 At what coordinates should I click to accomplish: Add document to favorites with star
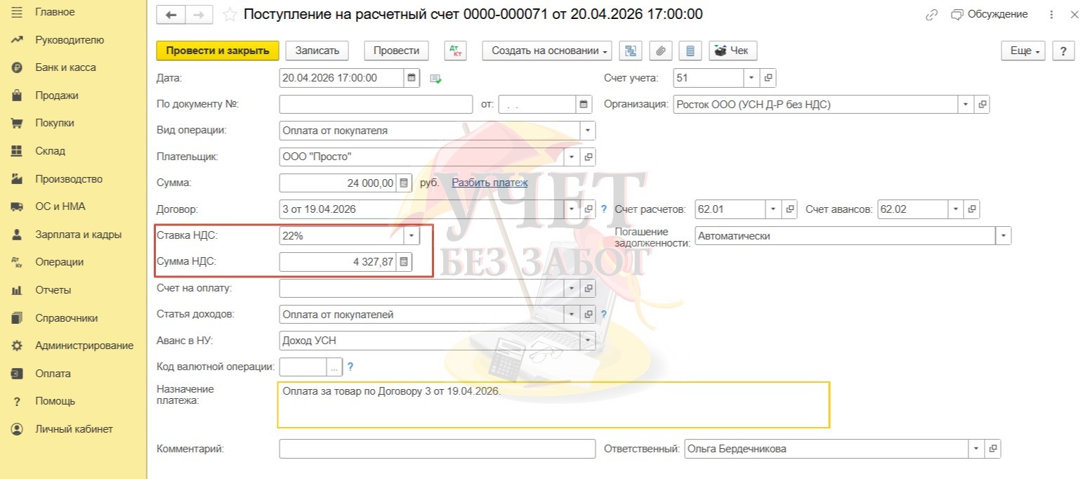pos(229,15)
